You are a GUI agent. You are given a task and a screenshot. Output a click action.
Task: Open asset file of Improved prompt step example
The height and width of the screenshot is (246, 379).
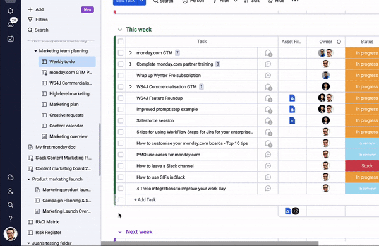292,109
